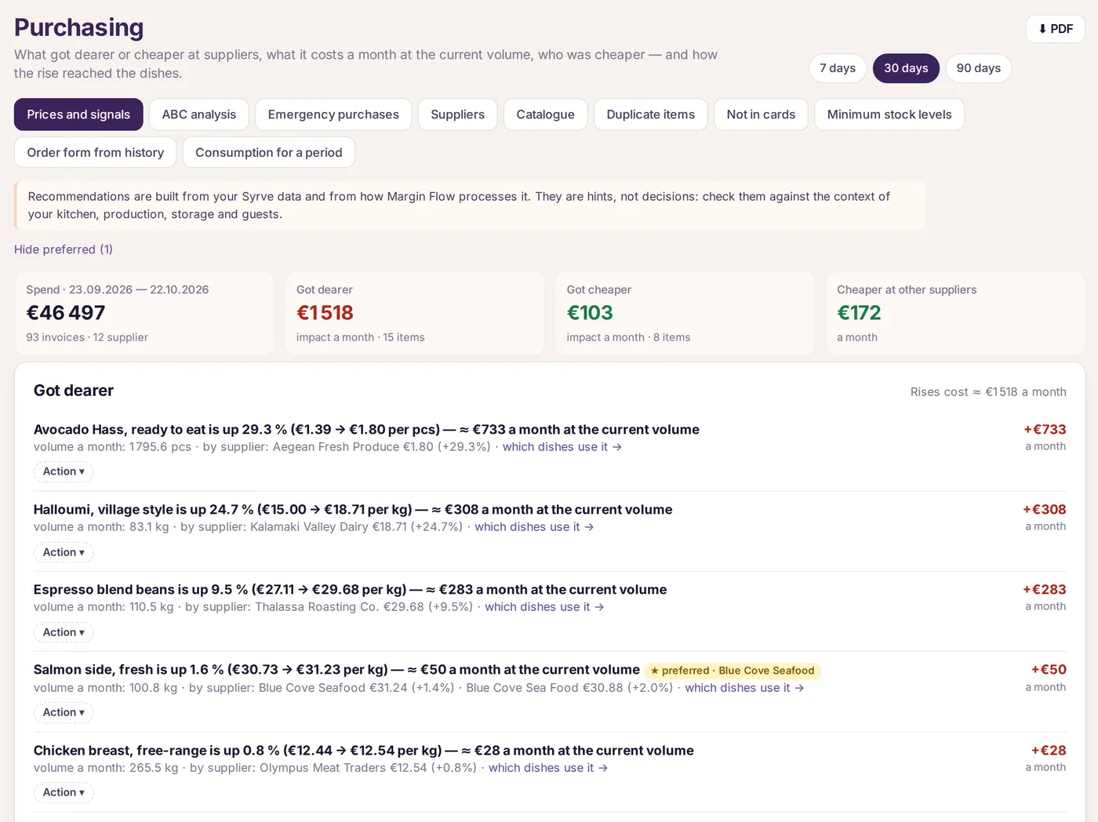Expand Action dropdown for Avocado Hass
This screenshot has height=822, width=1098.
coord(64,471)
